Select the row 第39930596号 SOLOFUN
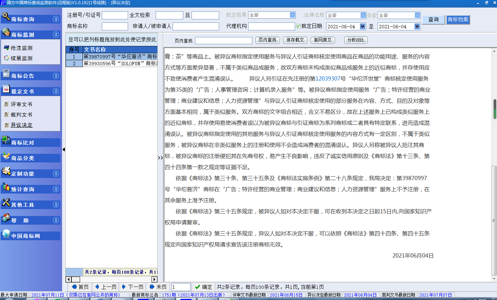Screen dimensions: 497x300 pyautogui.click(x=111, y=64)
